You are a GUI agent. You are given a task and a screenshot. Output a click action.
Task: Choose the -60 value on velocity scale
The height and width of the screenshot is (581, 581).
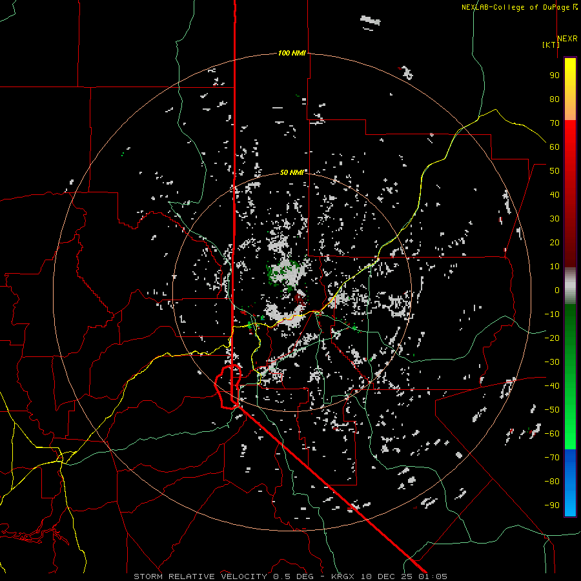point(552,434)
